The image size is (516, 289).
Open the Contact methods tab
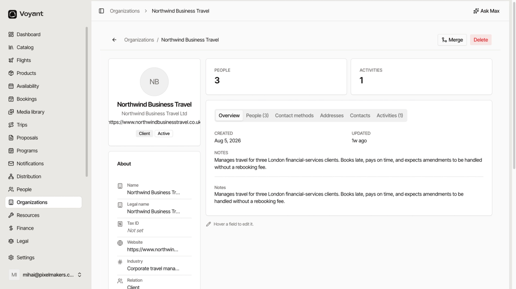click(294, 115)
